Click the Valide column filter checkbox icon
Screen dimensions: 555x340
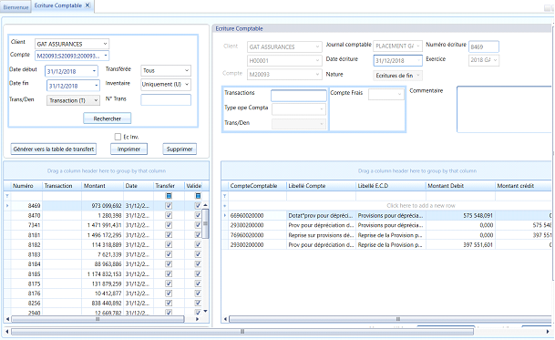click(198, 196)
